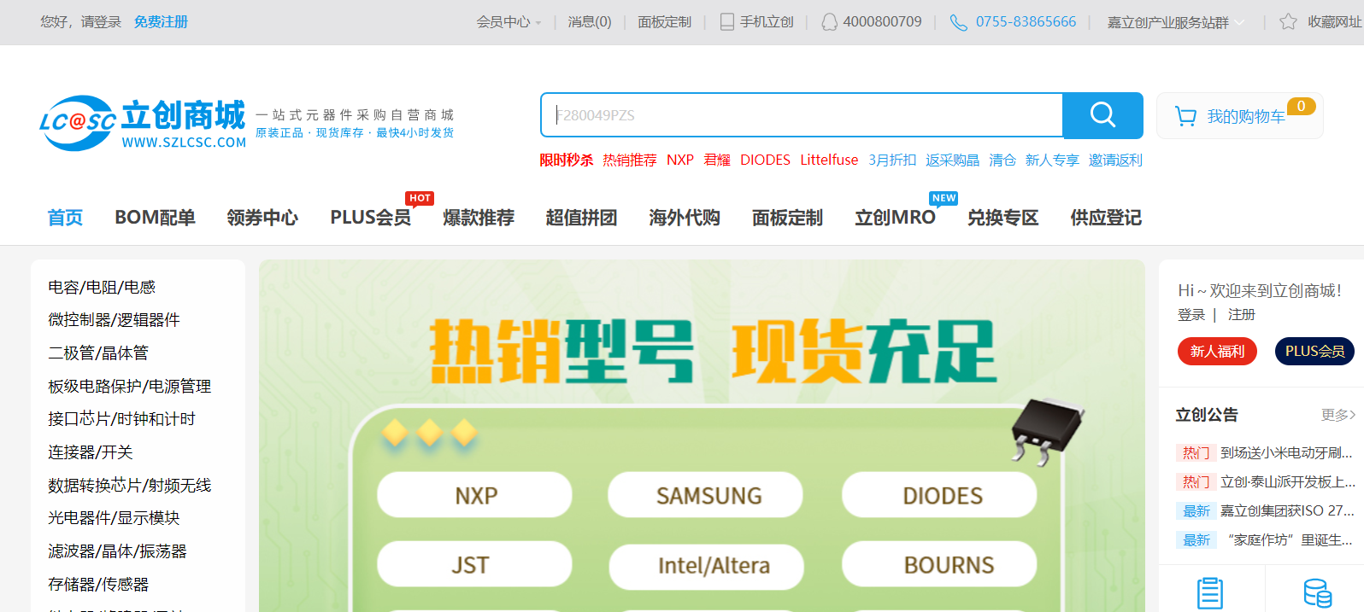Select 电容/电阻/电感 category
1364x612 pixels.
102,288
